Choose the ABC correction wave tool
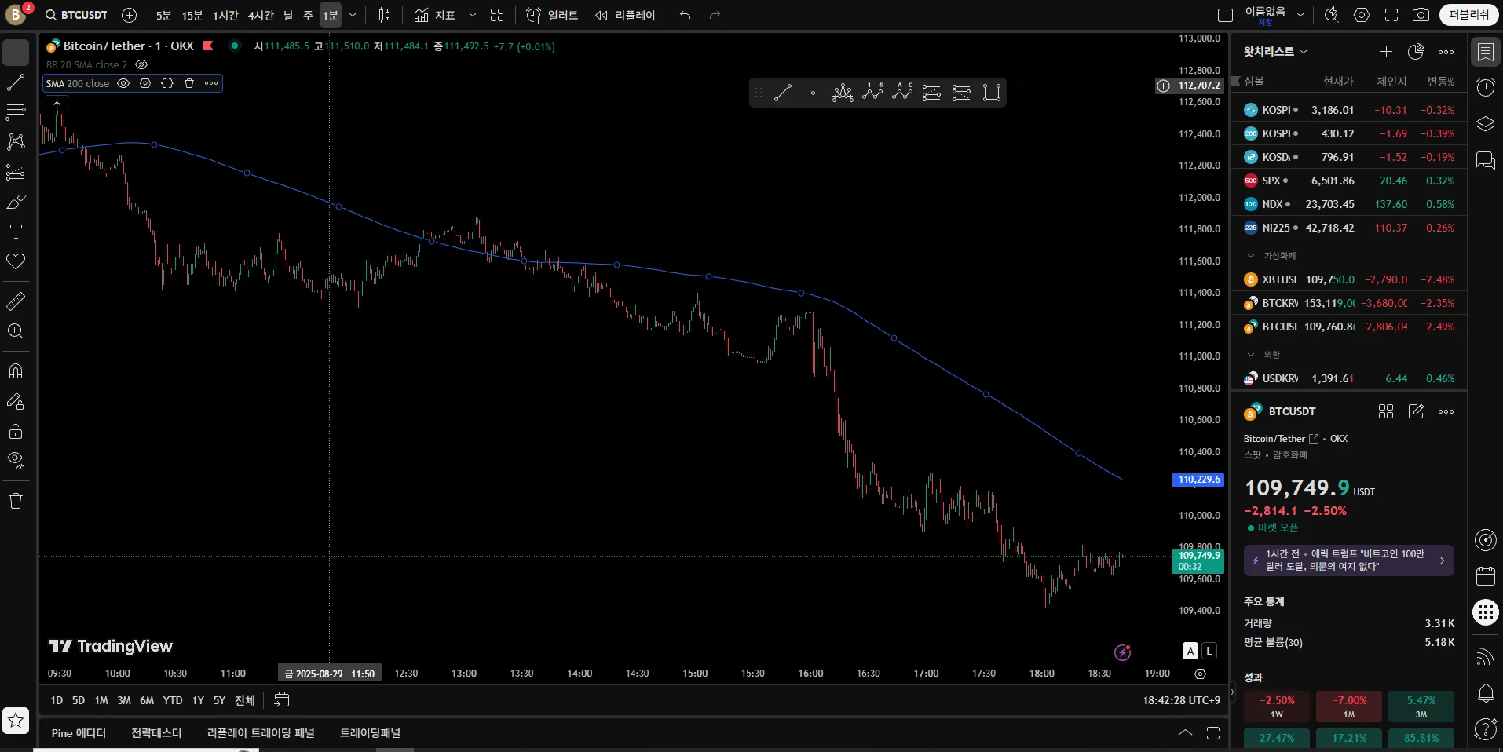The width and height of the screenshot is (1503, 752). click(902, 93)
